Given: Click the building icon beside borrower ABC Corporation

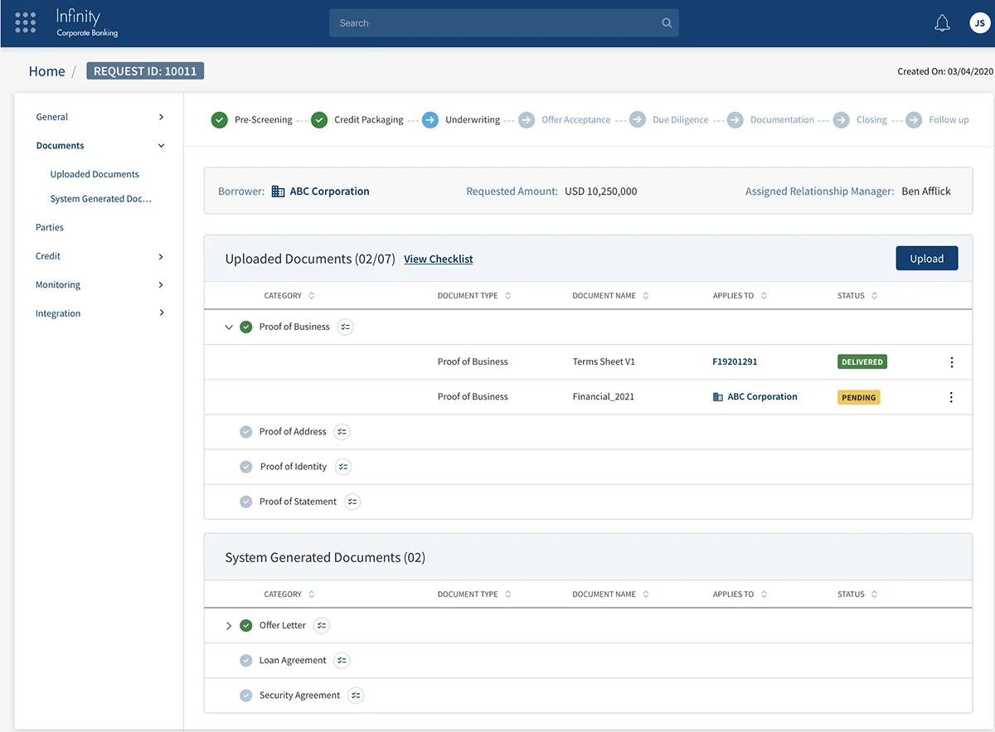Looking at the screenshot, I should 279,191.
